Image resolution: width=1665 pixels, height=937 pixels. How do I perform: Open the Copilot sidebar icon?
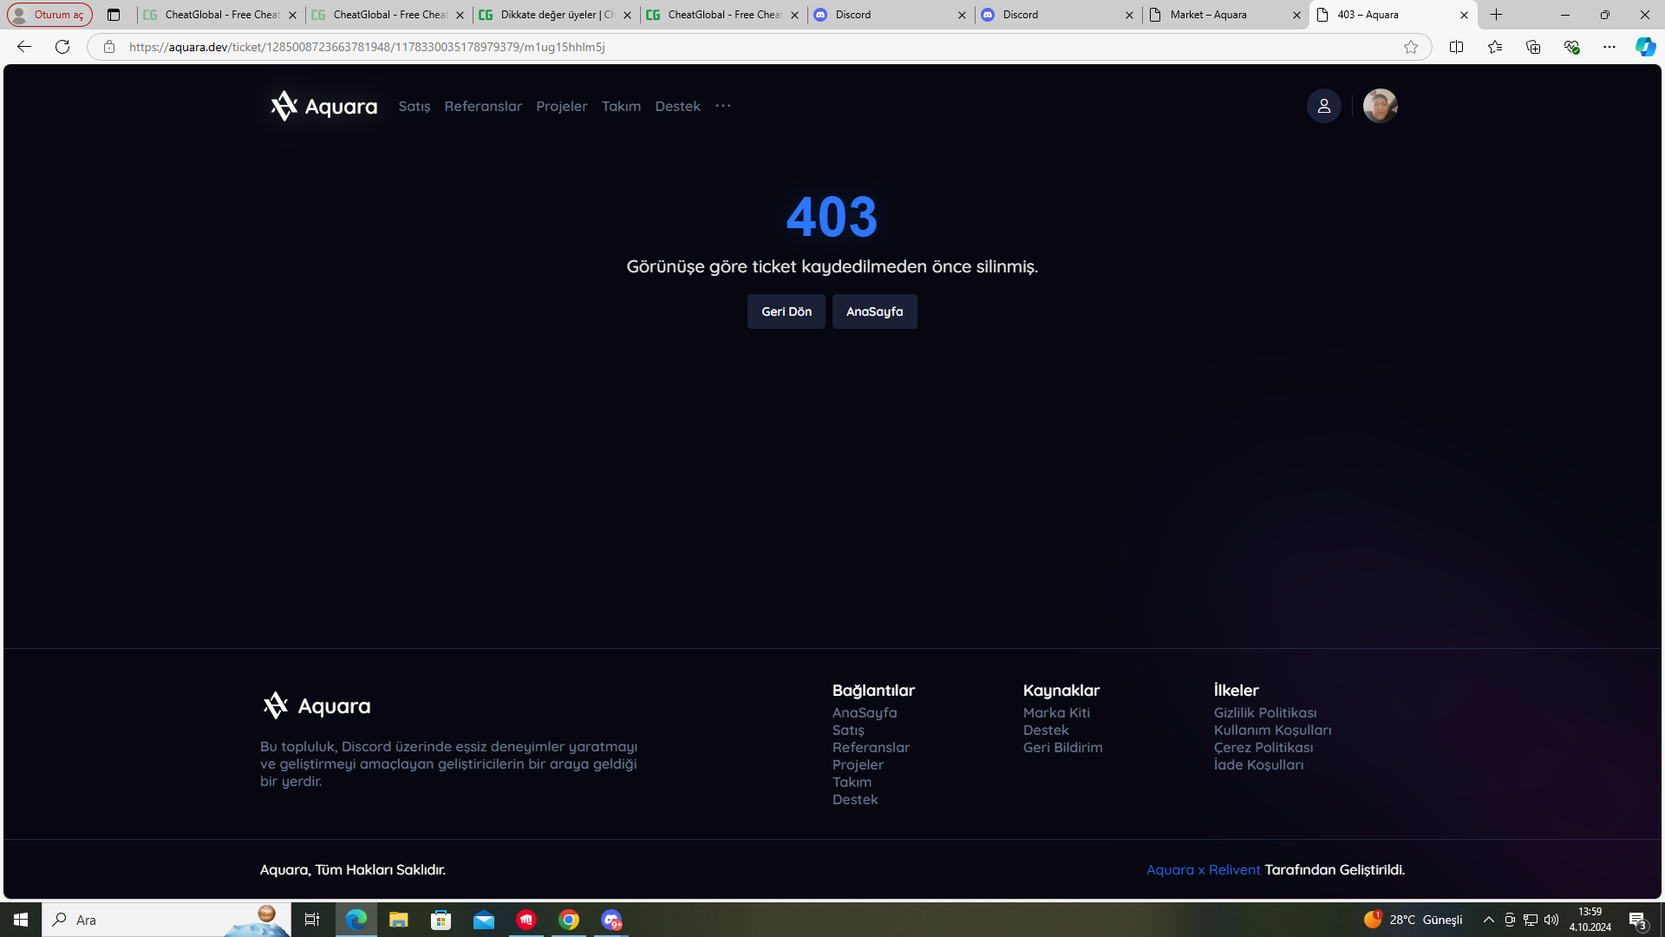pyautogui.click(x=1645, y=47)
